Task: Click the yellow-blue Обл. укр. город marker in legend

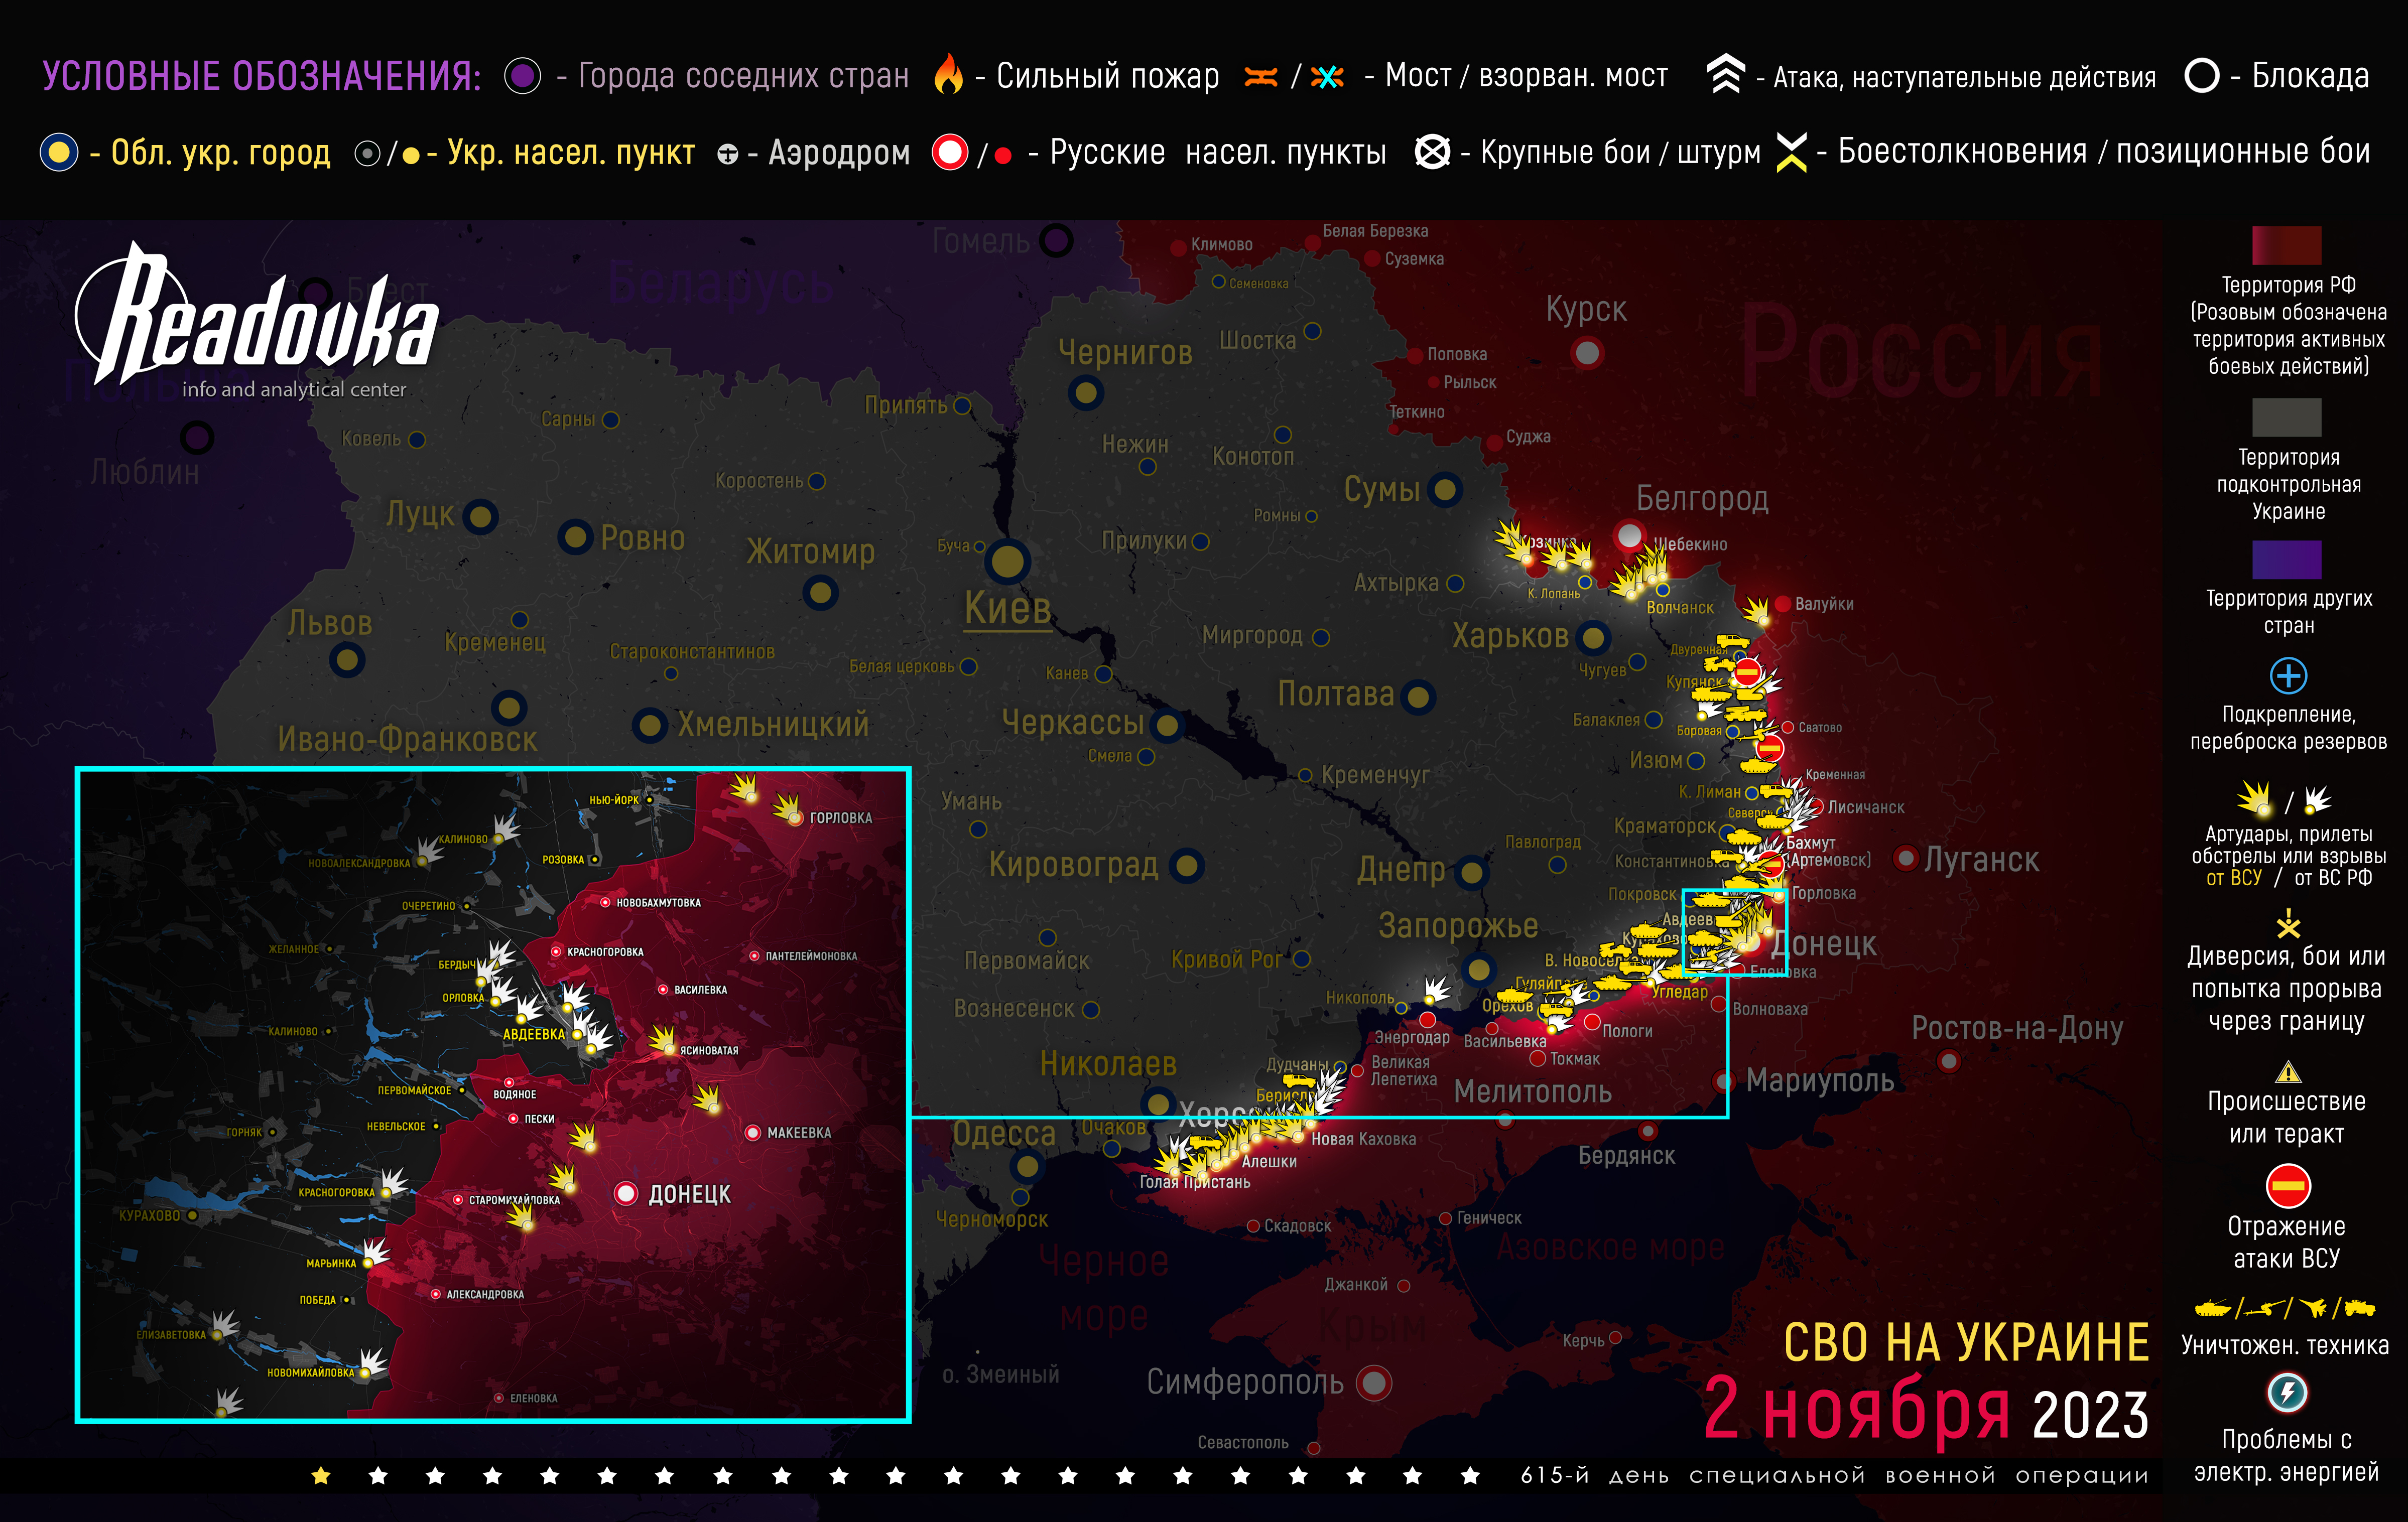Action: (x=59, y=152)
